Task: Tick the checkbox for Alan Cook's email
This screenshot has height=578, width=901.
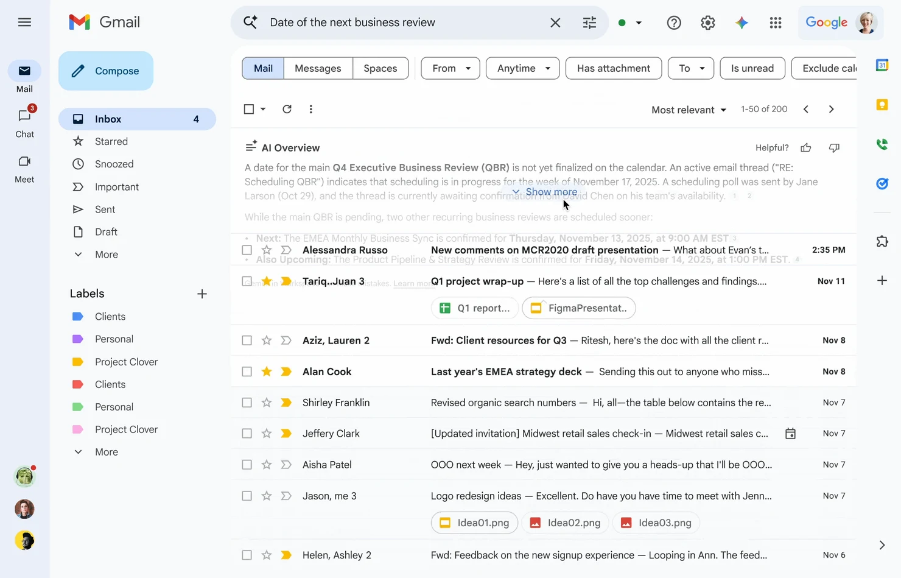Action: coord(247,372)
